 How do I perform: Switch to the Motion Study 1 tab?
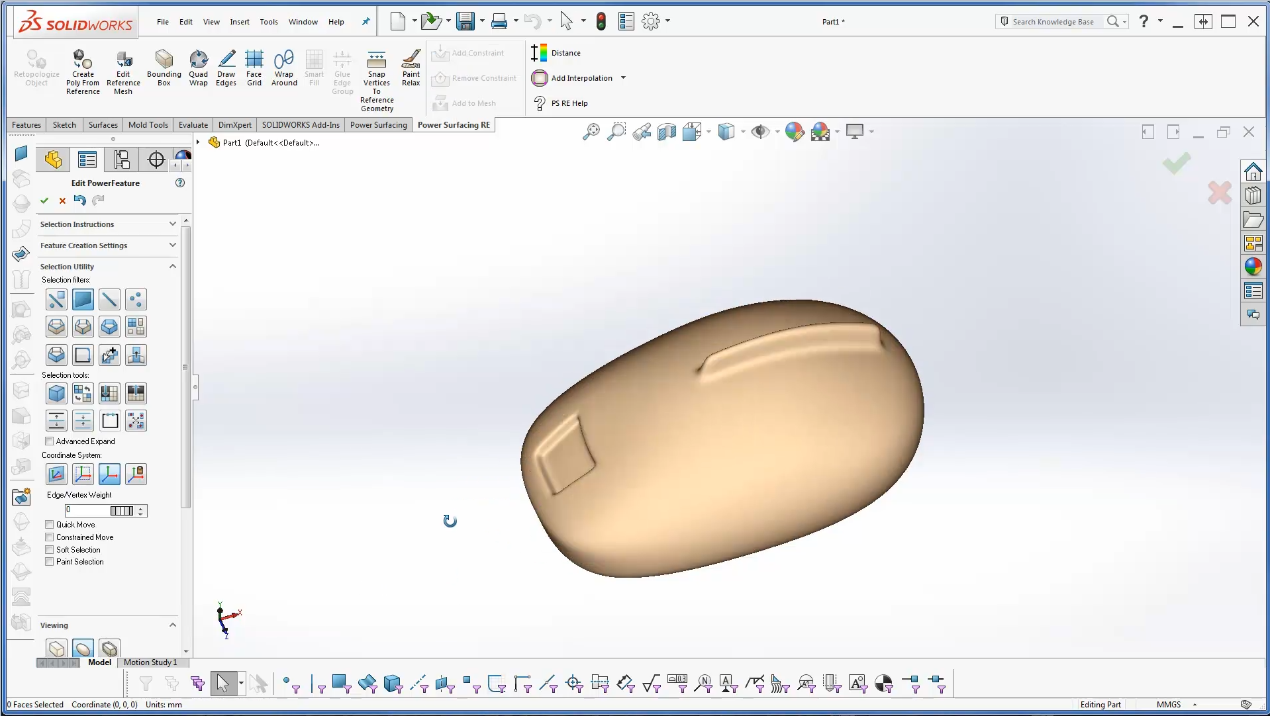pyautogui.click(x=150, y=662)
